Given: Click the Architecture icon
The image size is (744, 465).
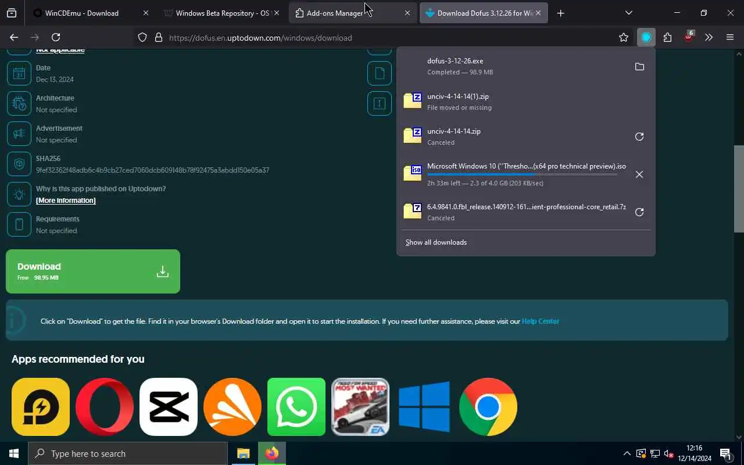Looking at the screenshot, I should click(x=19, y=103).
